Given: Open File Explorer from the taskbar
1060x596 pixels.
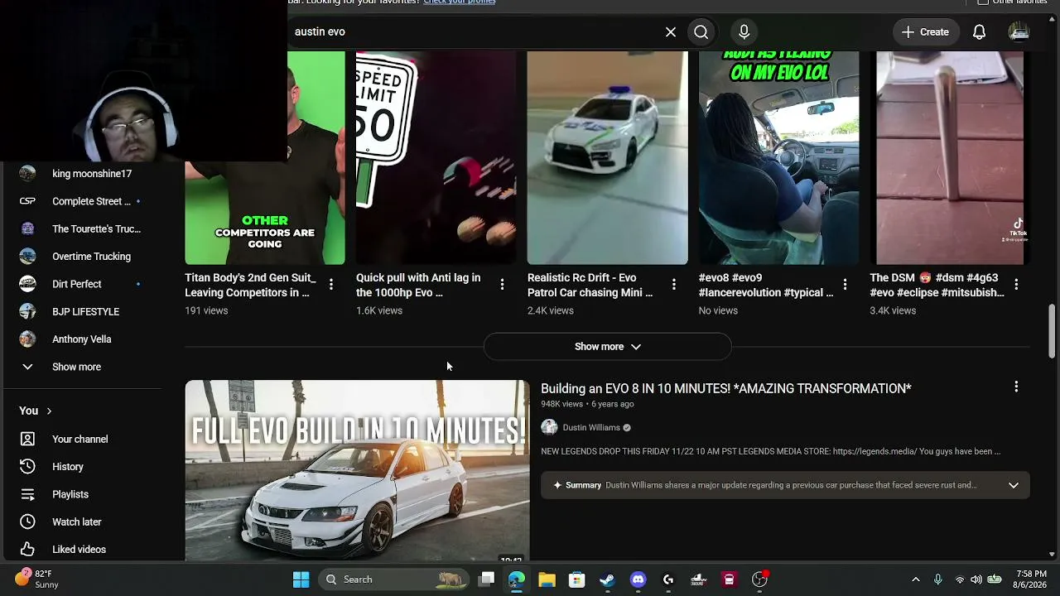Looking at the screenshot, I should click(547, 579).
